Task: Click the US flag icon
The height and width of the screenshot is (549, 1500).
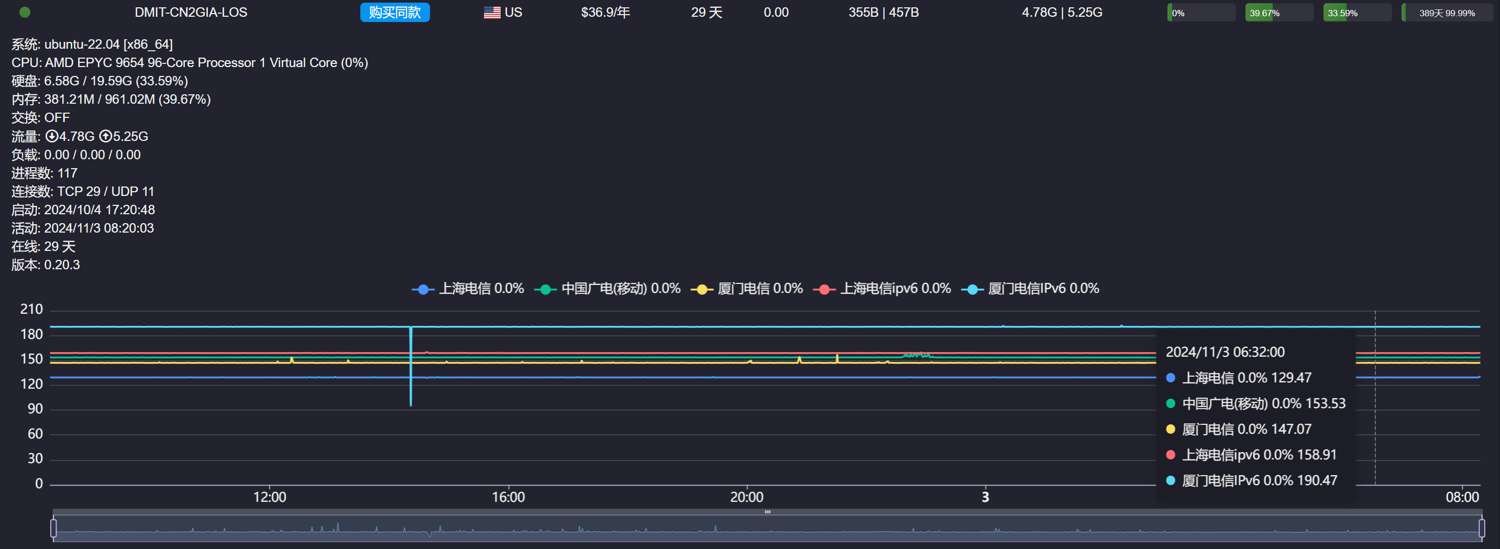Action: click(x=491, y=12)
